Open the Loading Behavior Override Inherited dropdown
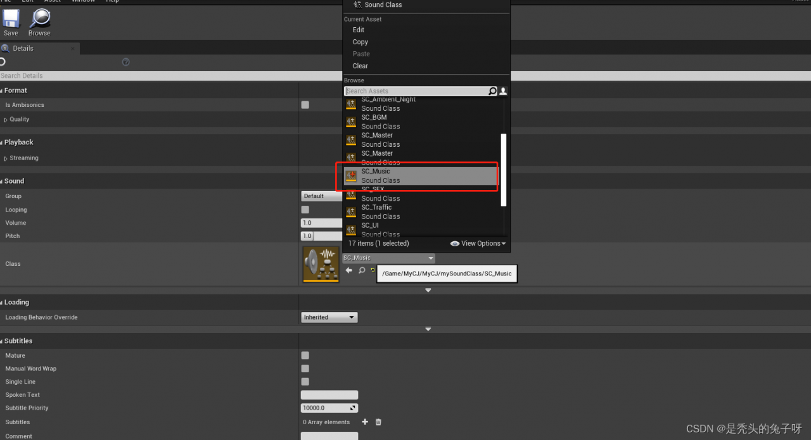 [329, 317]
